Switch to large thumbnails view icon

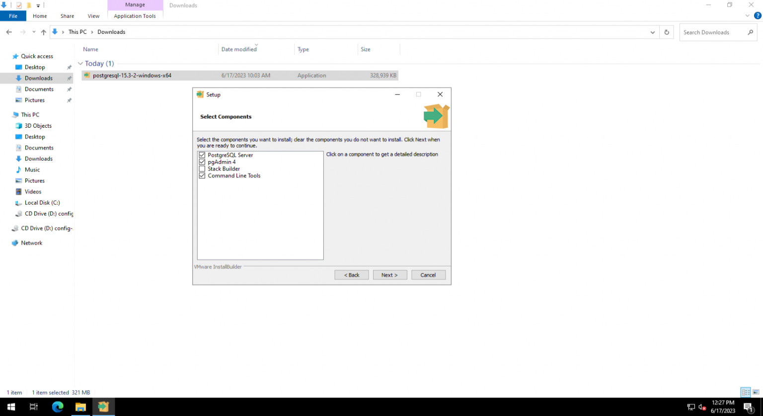pos(756,392)
